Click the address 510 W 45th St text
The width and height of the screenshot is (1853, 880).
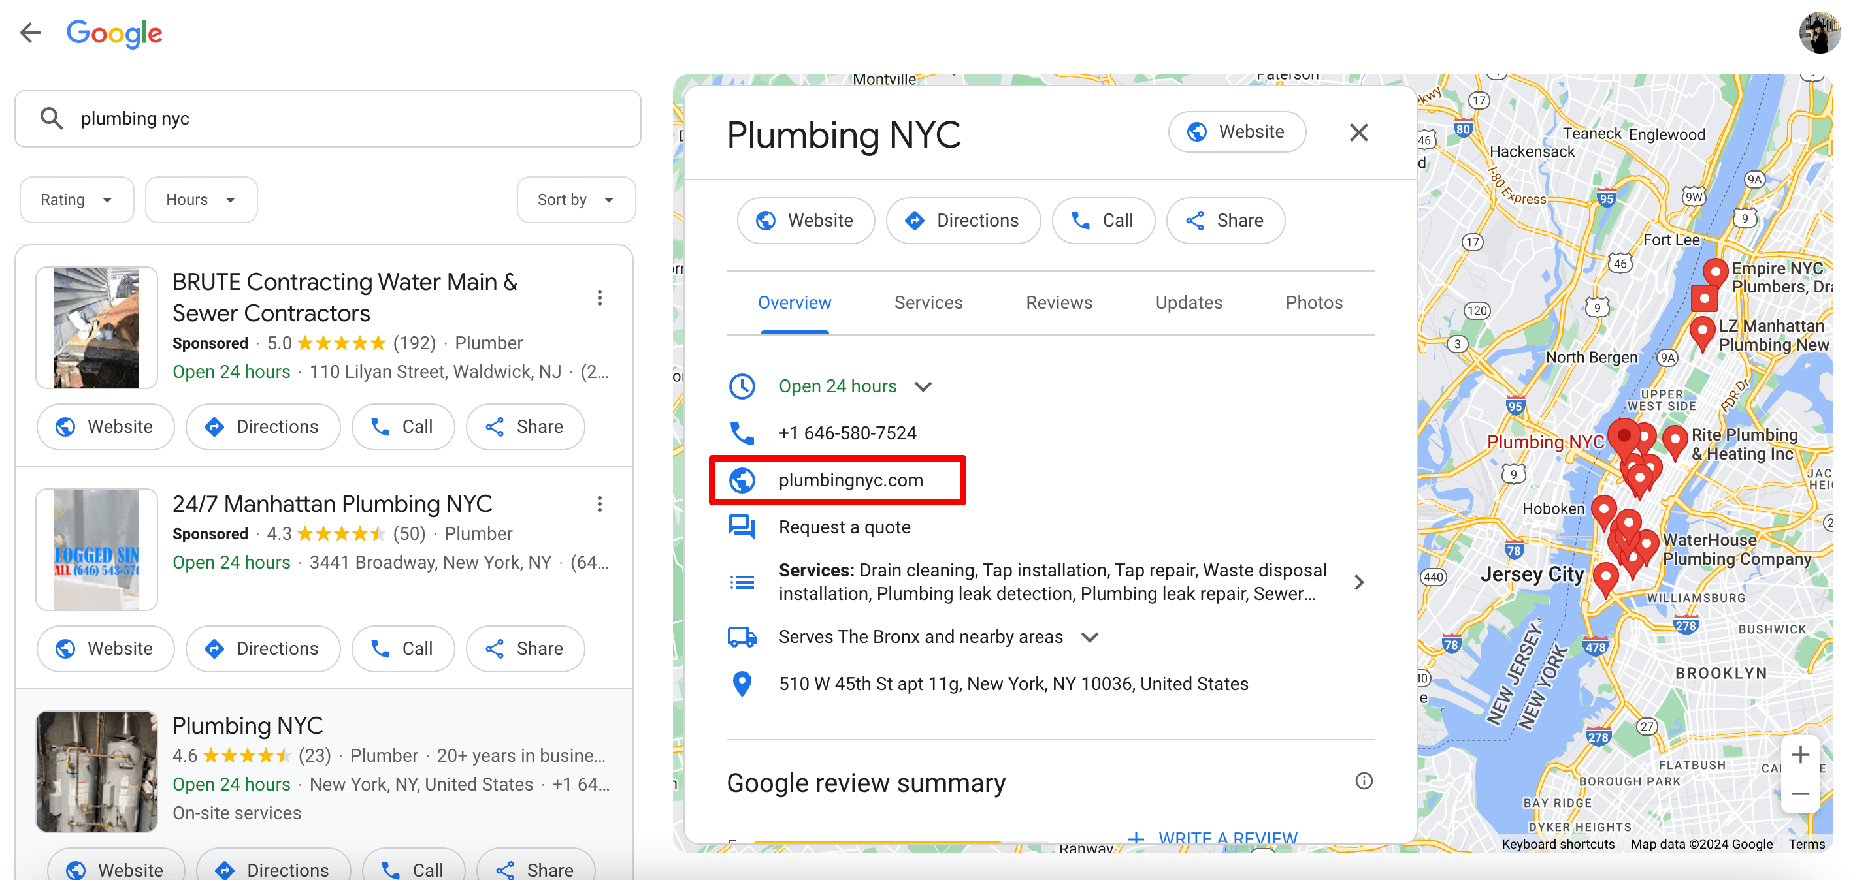[x=1013, y=684]
